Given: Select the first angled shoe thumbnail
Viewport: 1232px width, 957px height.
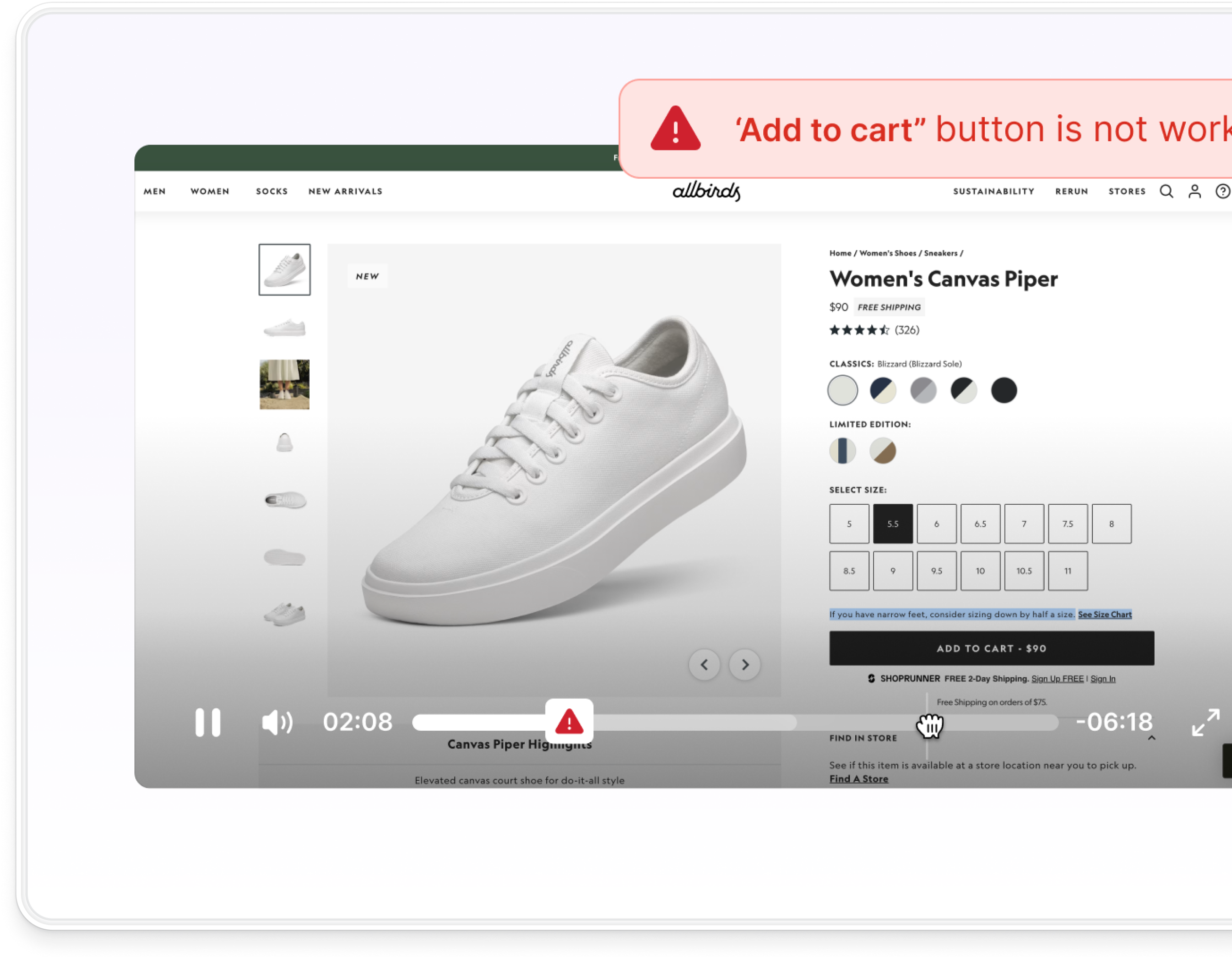Looking at the screenshot, I should (x=284, y=269).
